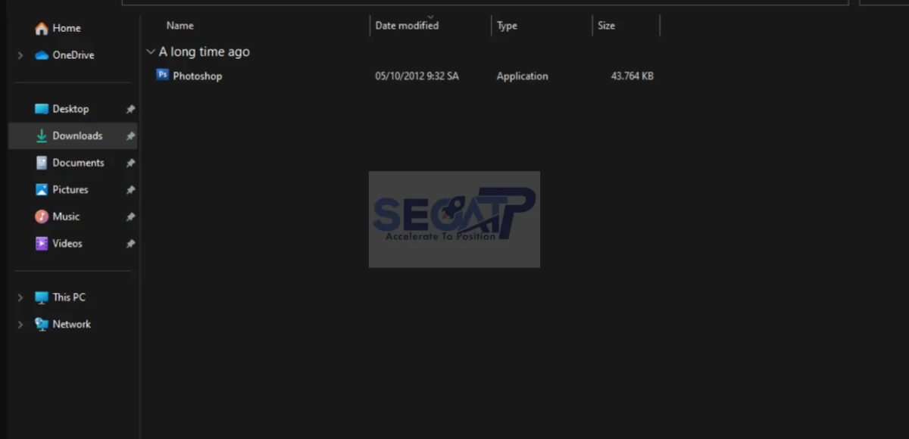909x439 pixels.
Task: Select the Network label in sidebar
Action: [x=71, y=324]
